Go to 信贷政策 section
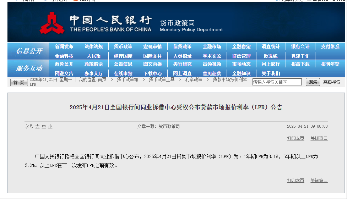This screenshot has height=199, width=347. click(182, 47)
